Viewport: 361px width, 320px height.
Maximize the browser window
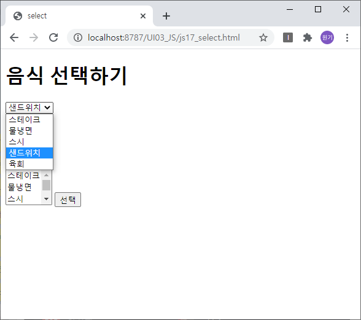click(x=318, y=9)
